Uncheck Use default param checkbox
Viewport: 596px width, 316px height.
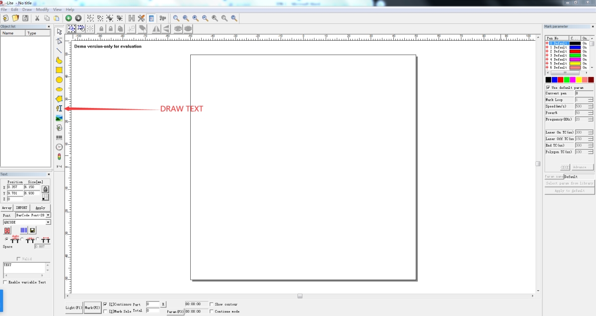tap(548, 87)
